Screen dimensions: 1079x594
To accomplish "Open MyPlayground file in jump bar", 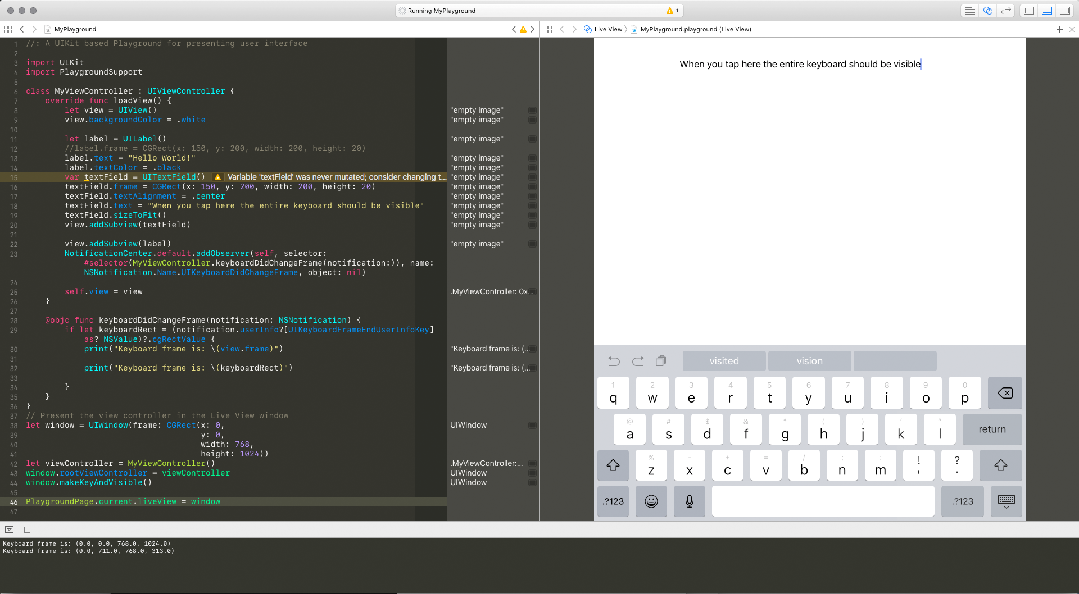I will pos(70,29).
